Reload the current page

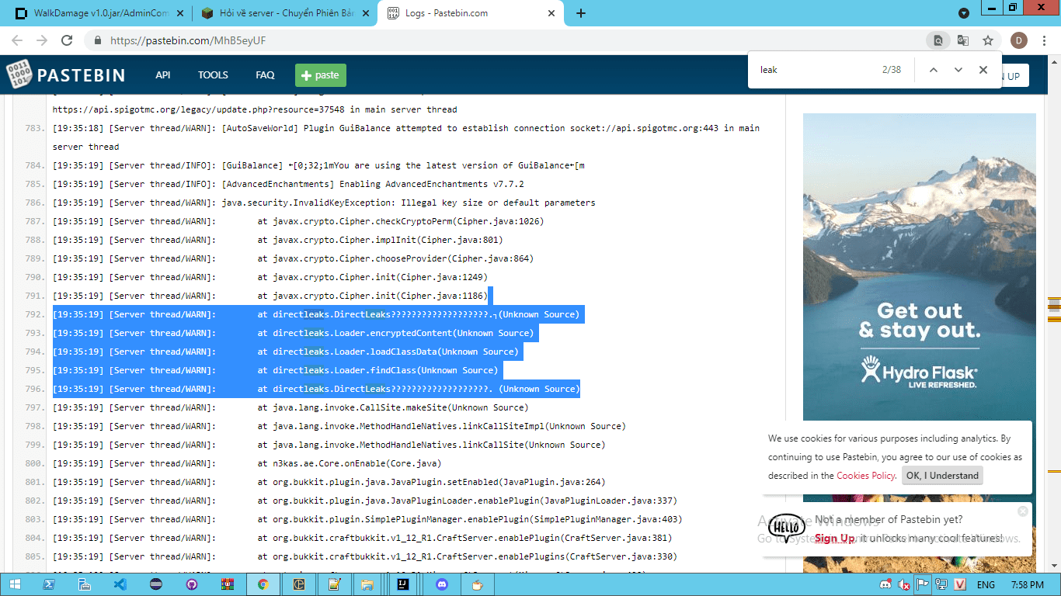click(x=67, y=40)
